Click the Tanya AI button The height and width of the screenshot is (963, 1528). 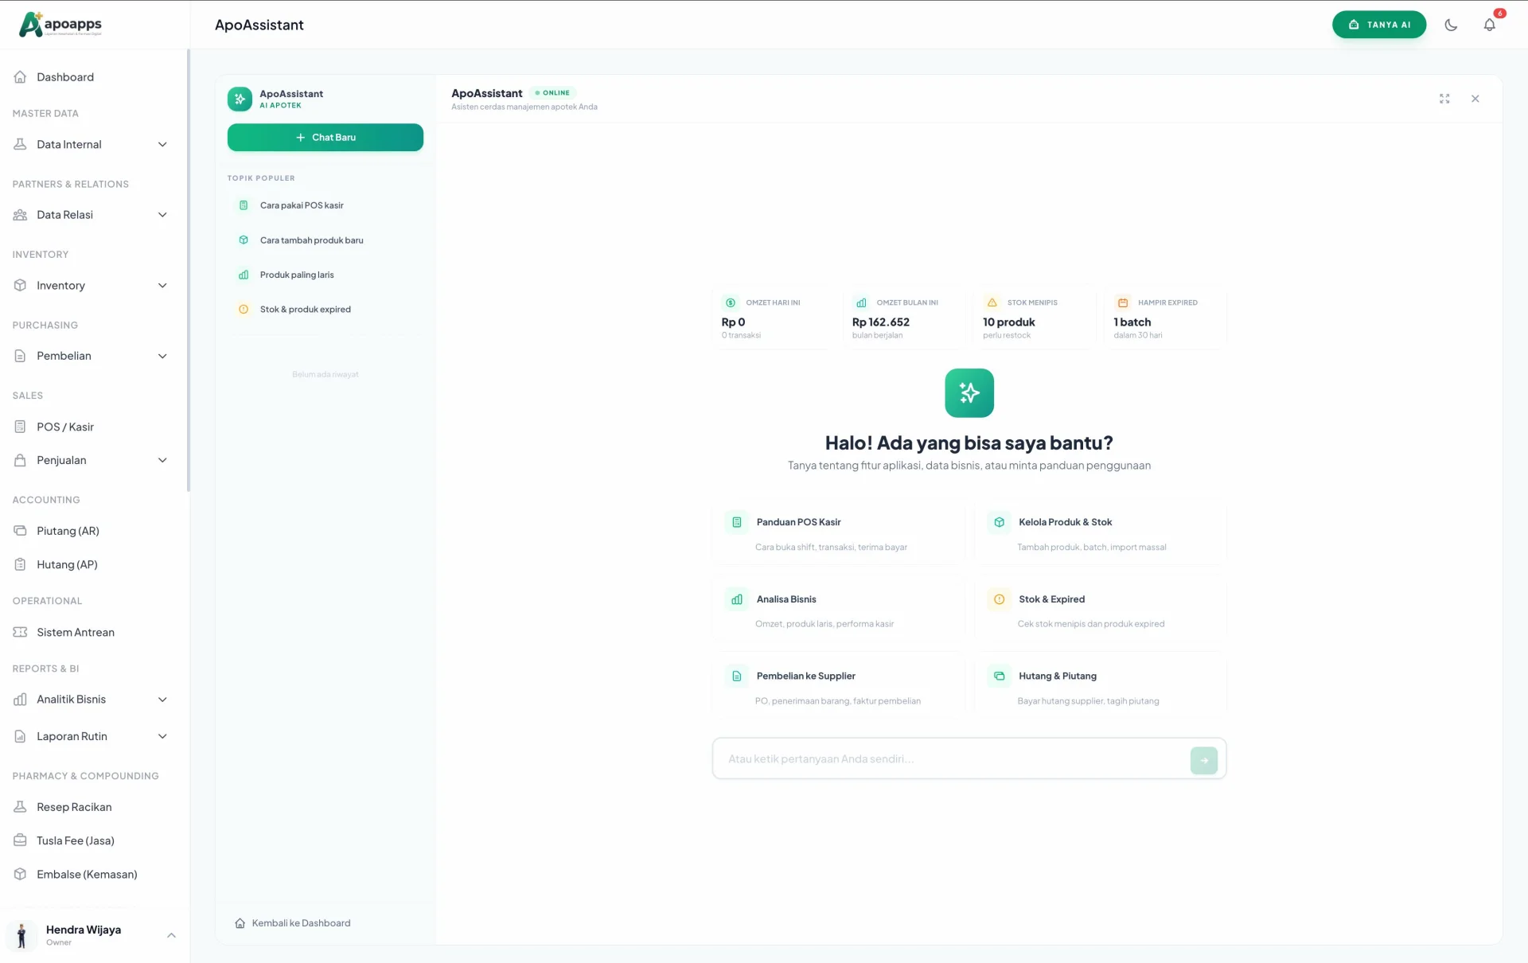[1379, 25]
